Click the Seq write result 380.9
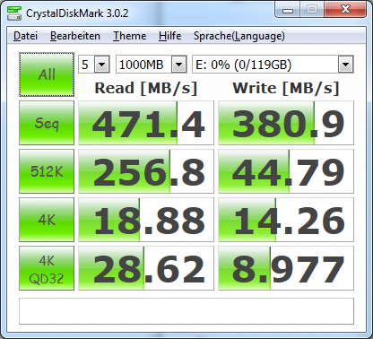Image resolution: width=373 pixels, height=339 pixels. click(x=286, y=123)
